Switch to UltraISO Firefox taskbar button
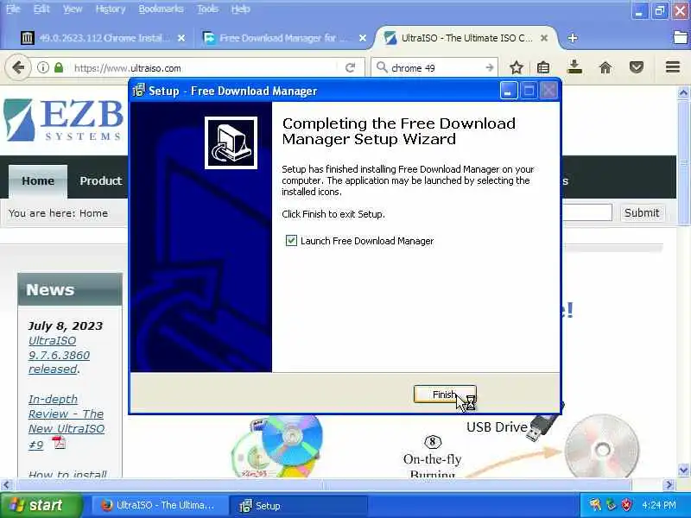The image size is (691, 518). tap(159, 505)
